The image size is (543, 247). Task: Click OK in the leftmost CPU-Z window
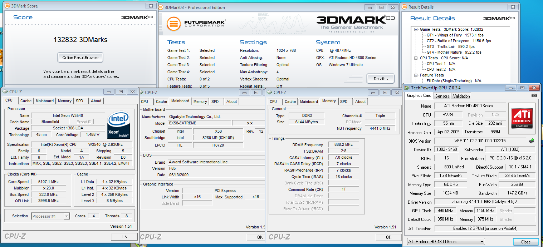[x=124, y=236]
